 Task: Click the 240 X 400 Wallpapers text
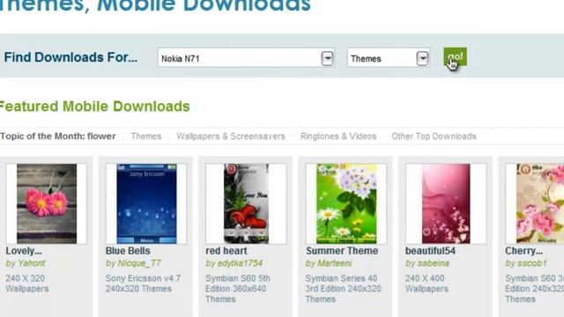pos(427,284)
